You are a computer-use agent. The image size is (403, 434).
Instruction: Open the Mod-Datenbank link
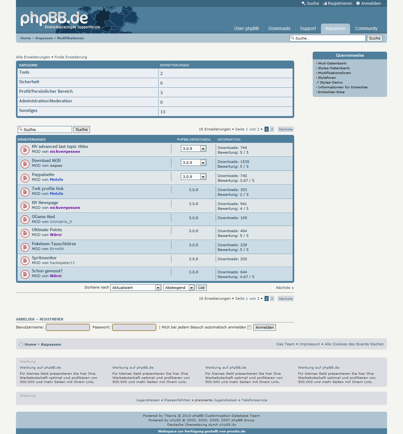point(332,63)
